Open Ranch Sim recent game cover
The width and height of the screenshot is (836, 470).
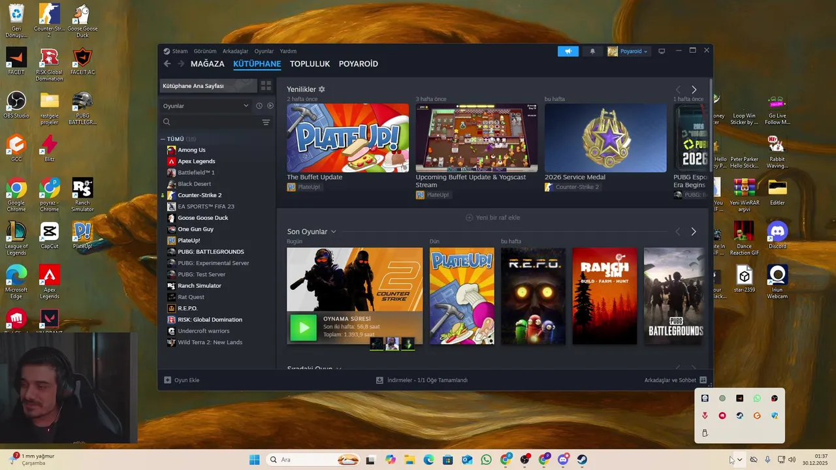click(605, 296)
